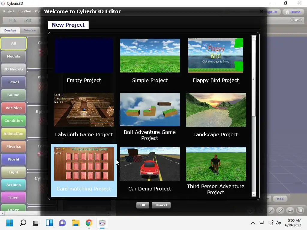The width and height of the screenshot is (307, 230).
Task: Confirm with the OK button
Action: tap(143, 205)
